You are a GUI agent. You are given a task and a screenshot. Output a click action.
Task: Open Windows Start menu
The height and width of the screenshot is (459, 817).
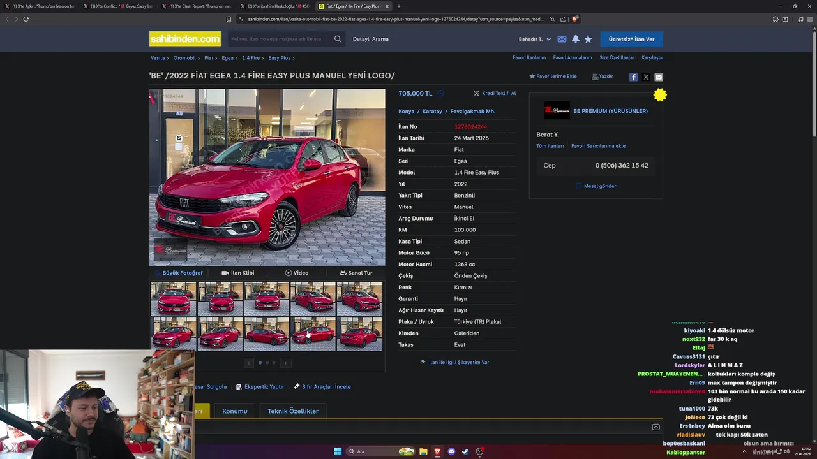click(338, 451)
